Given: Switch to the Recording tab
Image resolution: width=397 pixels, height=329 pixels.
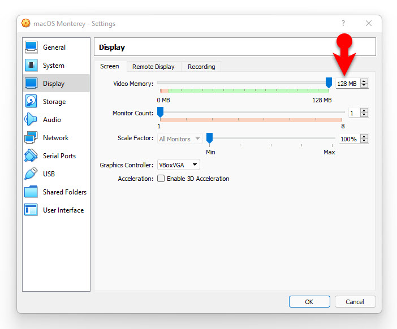Looking at the screenshot, I should point(201,67).
